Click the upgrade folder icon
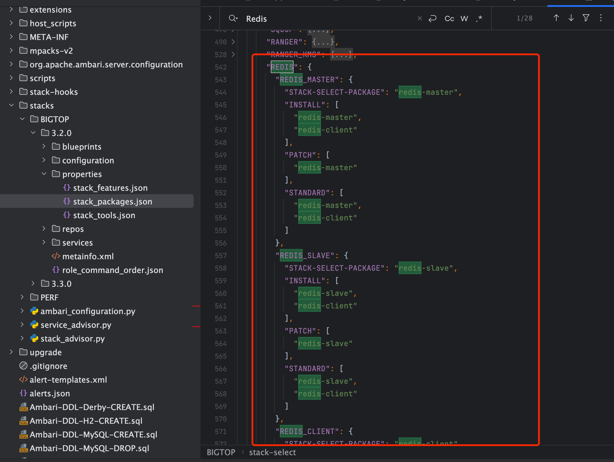 23,352
